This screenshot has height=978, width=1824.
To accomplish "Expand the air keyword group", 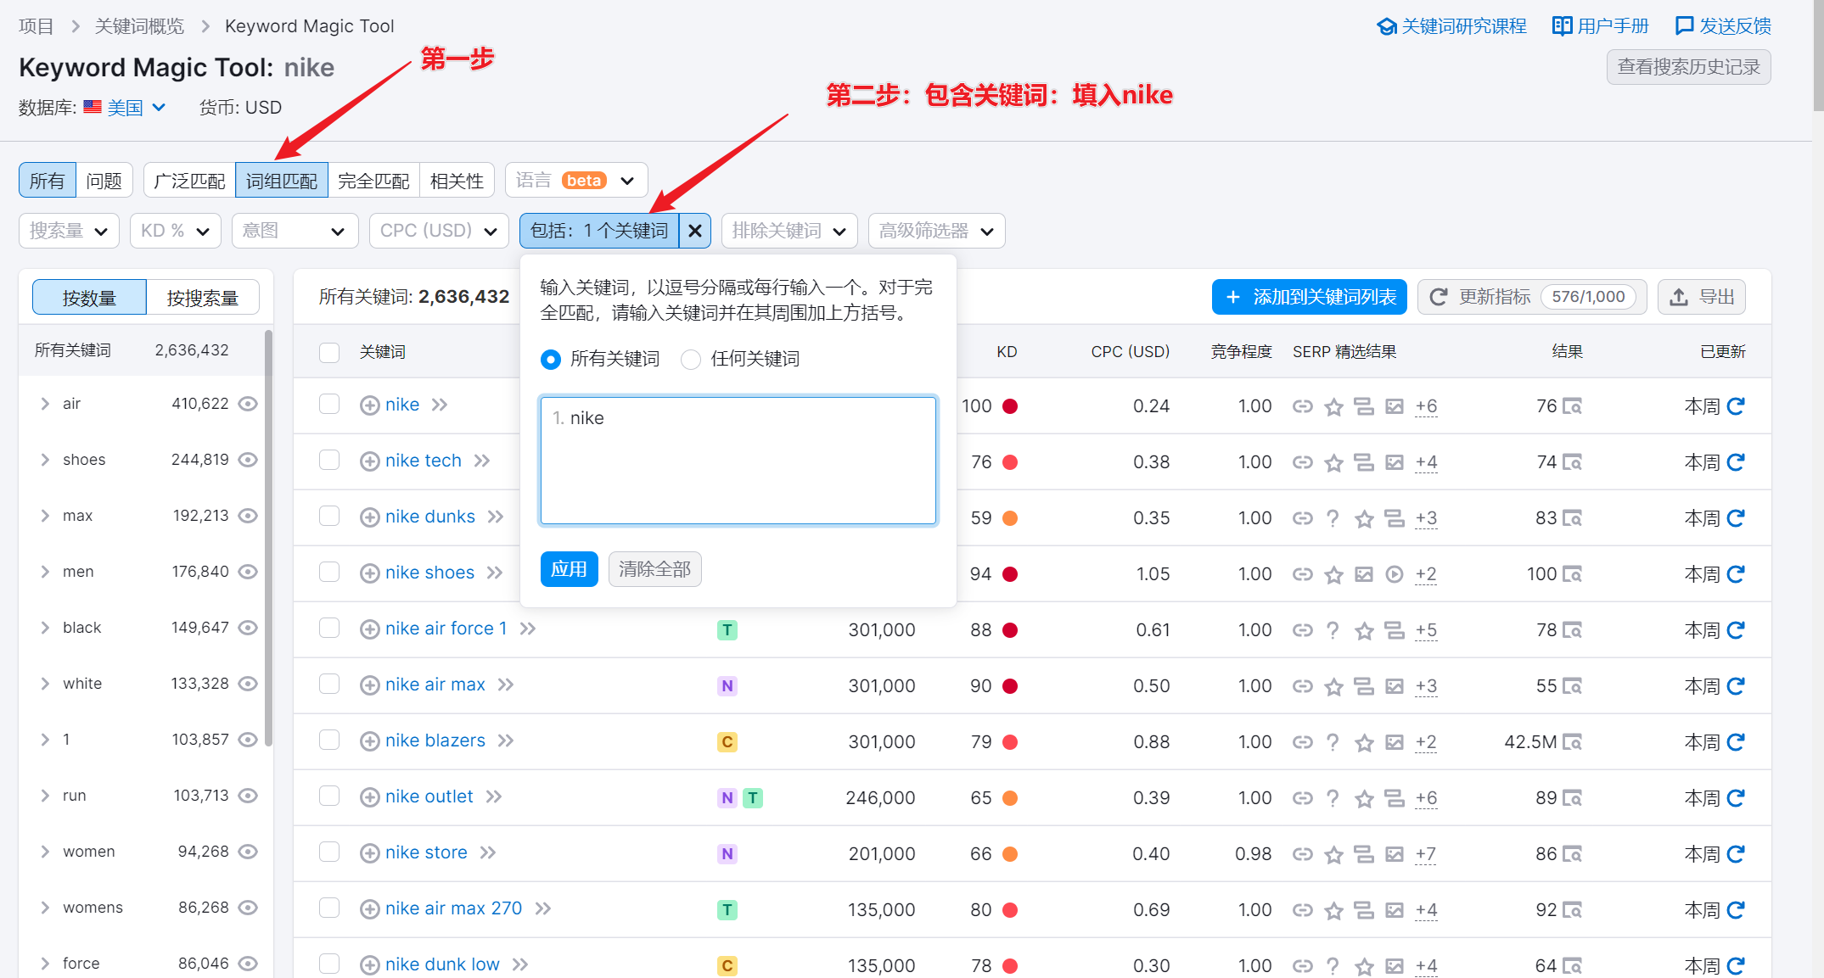I will pyautogui.click(x=45, y=404).
